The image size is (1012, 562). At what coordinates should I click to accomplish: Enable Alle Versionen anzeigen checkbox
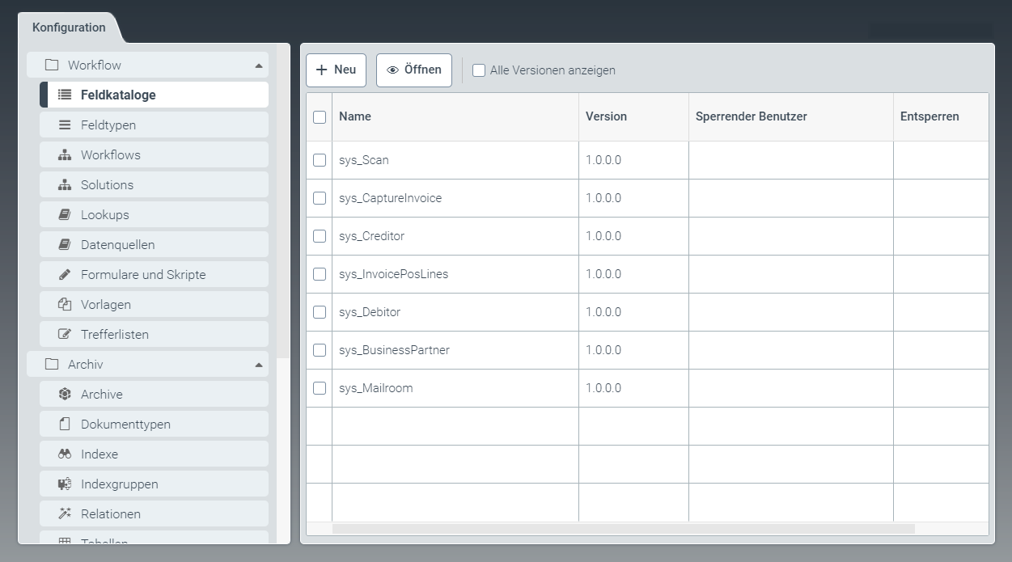click(479, 70)
